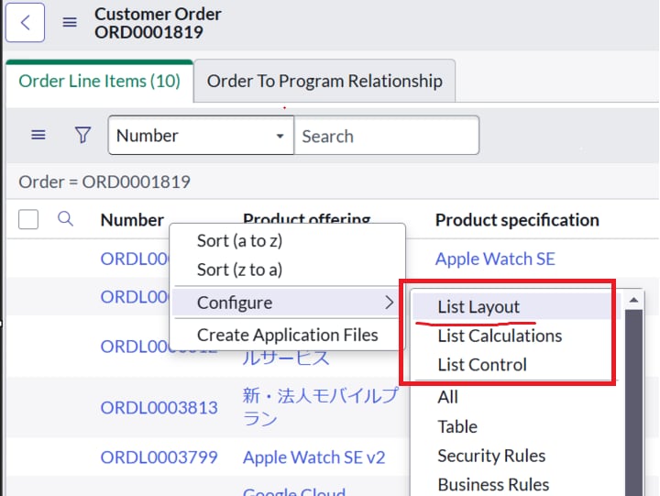This screenshot has width=660, height=496.
Task: Switch to Order To Program Relationship tab
Action: tap(324, 81)
